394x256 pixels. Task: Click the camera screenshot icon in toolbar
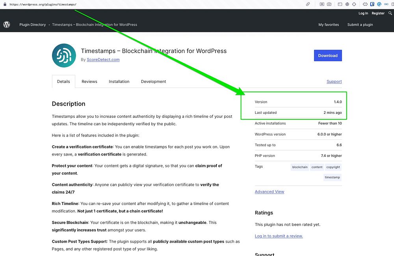point(329,4)
